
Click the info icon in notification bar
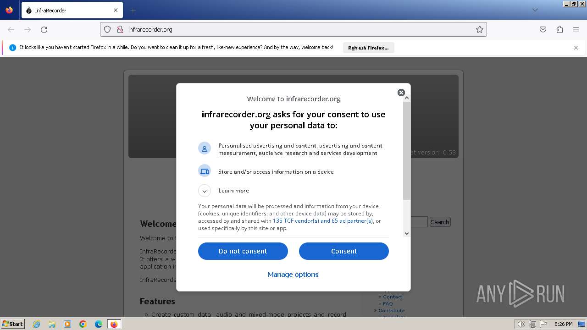pos(12,48)
